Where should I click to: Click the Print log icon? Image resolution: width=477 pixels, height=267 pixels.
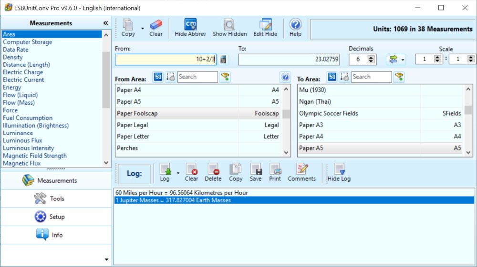click(275, 173)
